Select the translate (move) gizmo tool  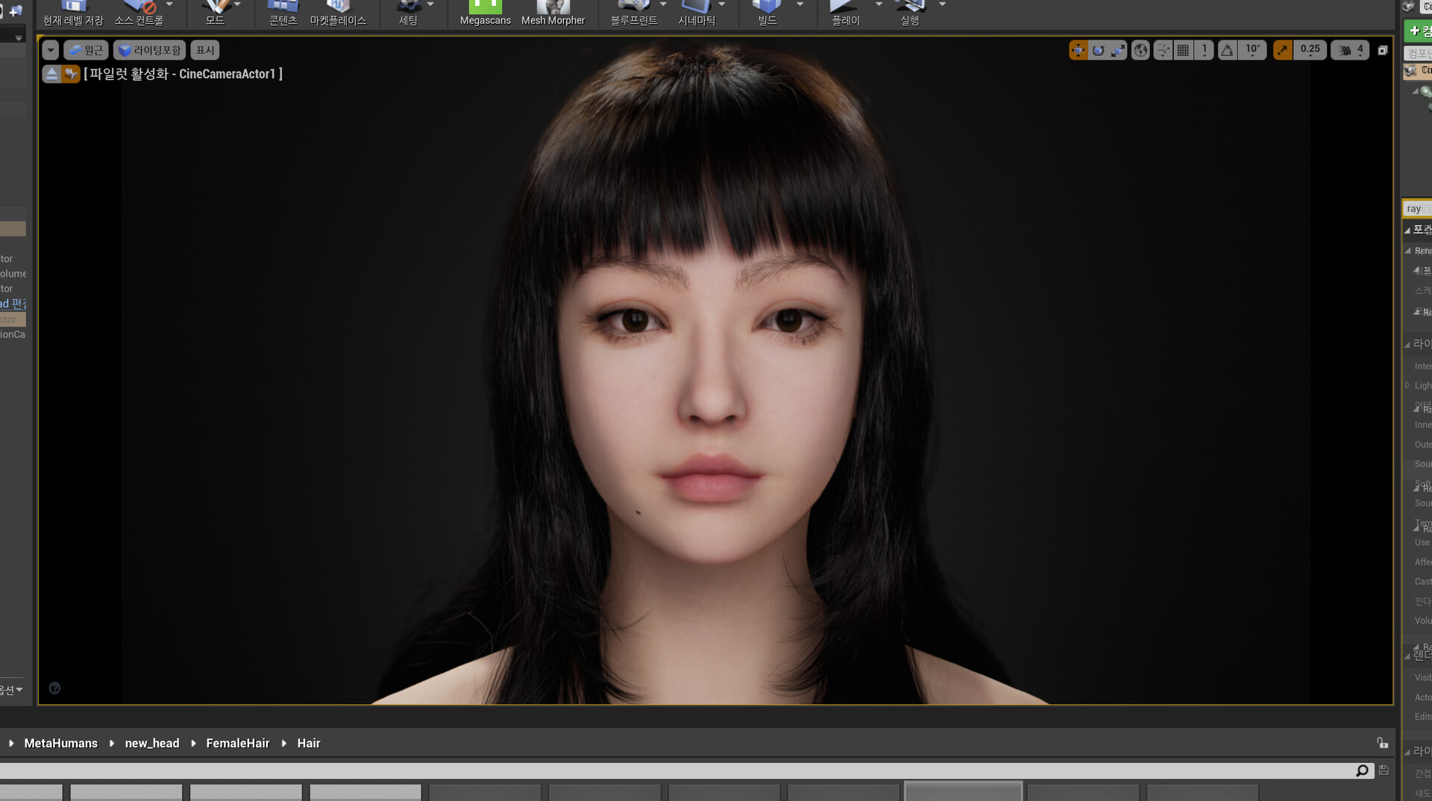pos(1078,50)
